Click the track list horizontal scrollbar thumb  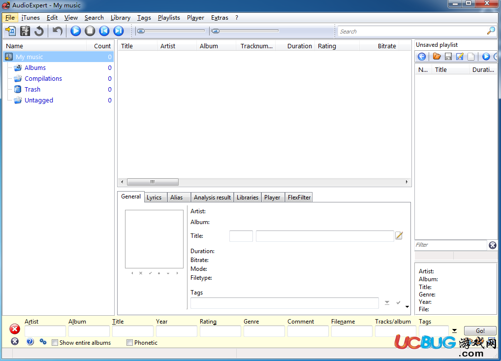coord(153,182)
